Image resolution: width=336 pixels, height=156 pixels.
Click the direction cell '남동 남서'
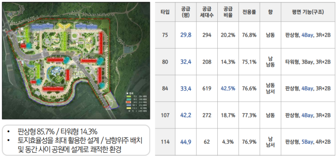tap(270, 88)
